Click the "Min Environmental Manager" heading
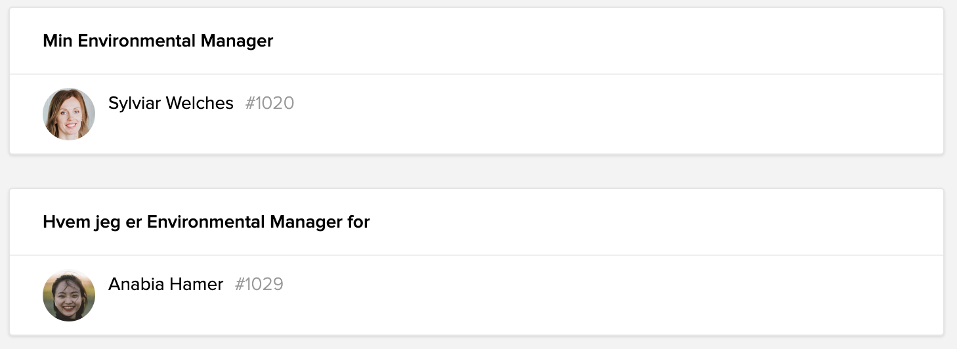This screenshot has width=957, height=349. click(158, 41)
